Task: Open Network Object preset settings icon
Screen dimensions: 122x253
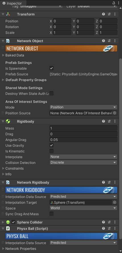Action: pyautogui.click(x=109, y=41)
